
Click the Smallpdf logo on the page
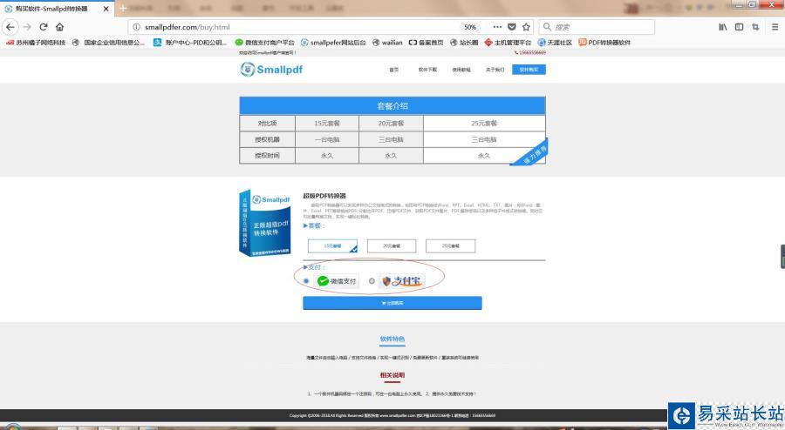(x=271, y=70)
